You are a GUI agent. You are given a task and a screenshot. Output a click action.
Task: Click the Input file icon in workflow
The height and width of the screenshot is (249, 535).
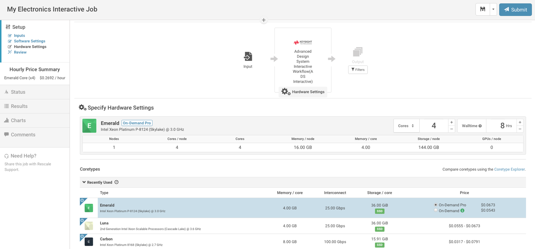coord(248,57)
